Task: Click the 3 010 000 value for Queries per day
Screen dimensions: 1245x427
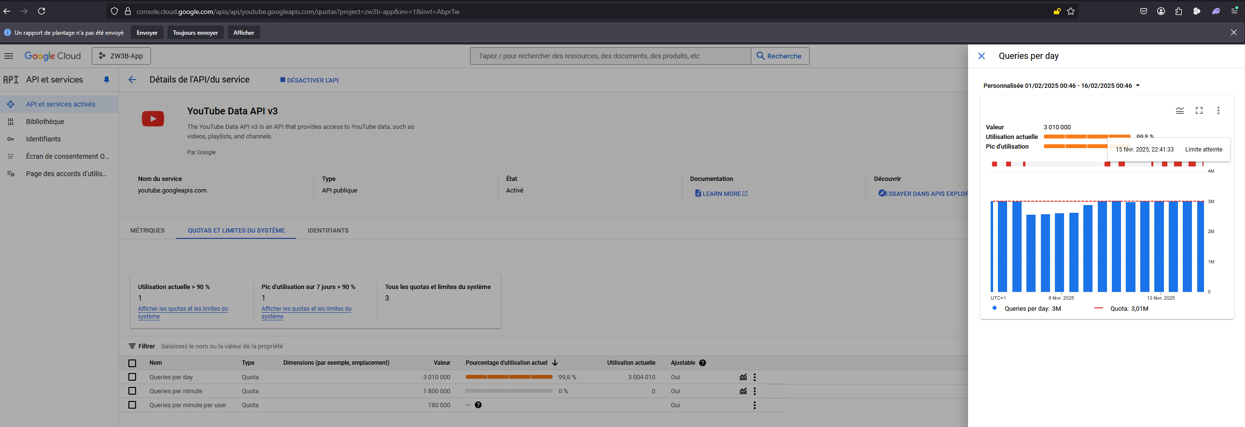Action: pyautogui.click(x=436, y=377)
